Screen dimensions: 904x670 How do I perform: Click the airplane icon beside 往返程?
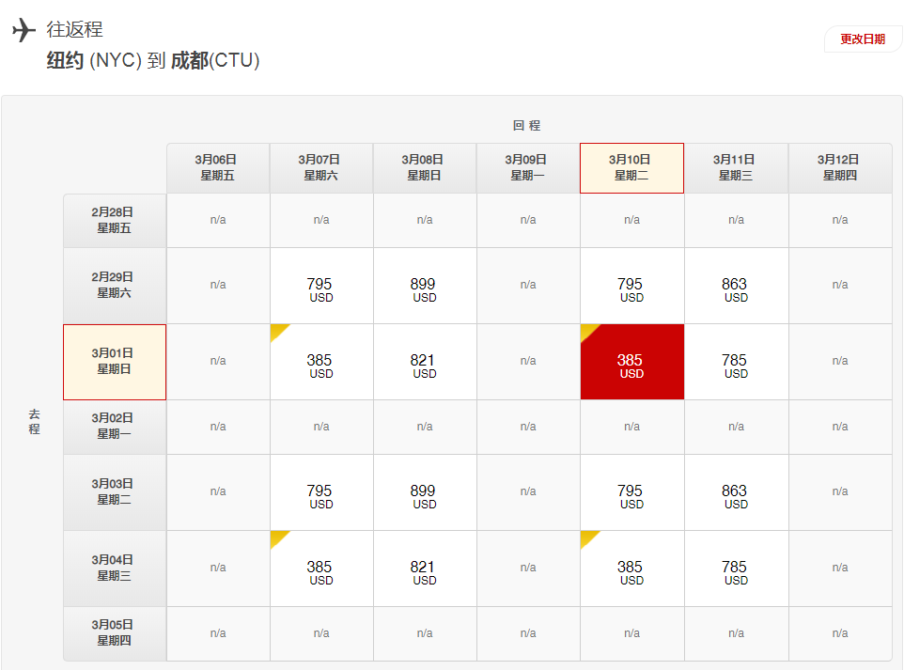(x=24, y=31)
